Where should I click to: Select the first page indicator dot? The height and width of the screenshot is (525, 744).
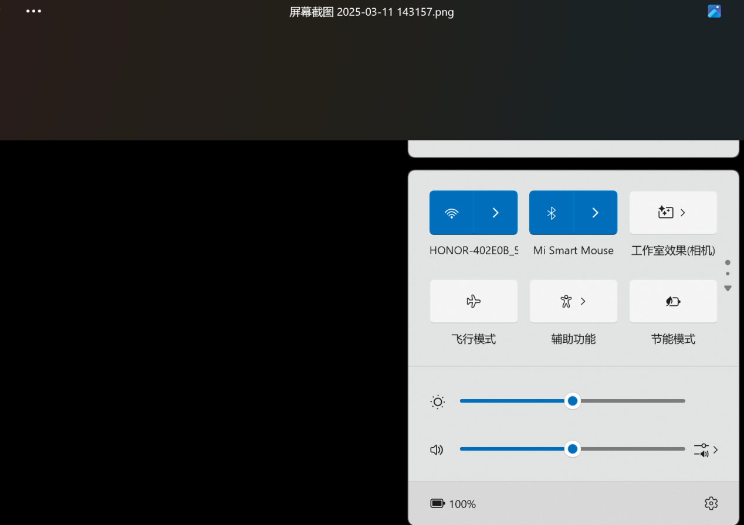(x=728, y=262)
